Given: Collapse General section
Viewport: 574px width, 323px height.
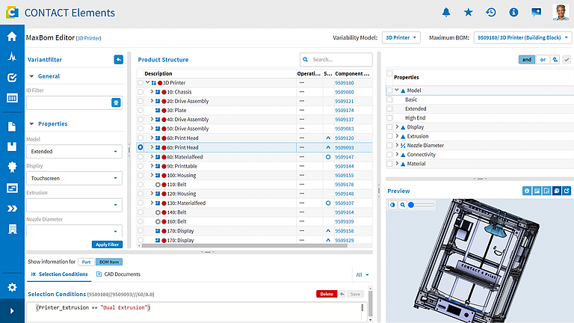Looking at the screenshot, I should [31, 76].
